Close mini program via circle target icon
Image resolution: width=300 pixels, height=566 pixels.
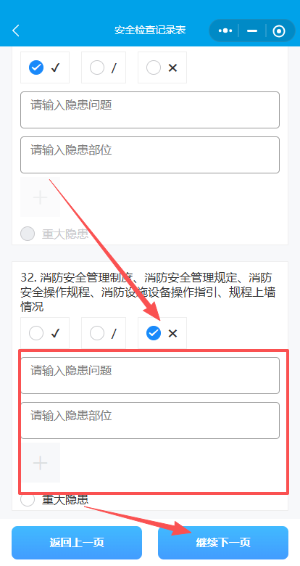279,30
